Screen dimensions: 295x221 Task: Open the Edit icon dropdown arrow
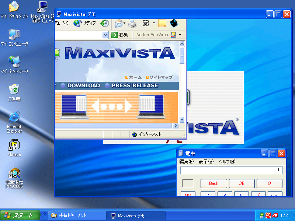(154, 23)
